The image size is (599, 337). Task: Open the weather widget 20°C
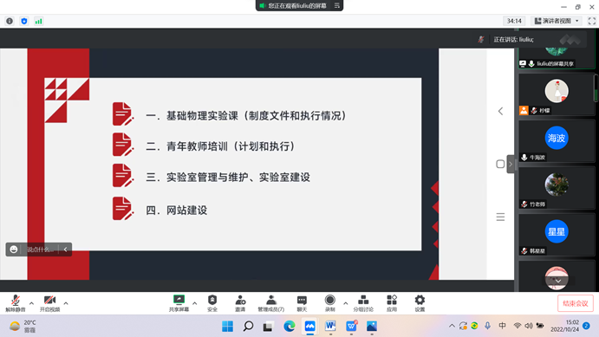tap(23, 327)
